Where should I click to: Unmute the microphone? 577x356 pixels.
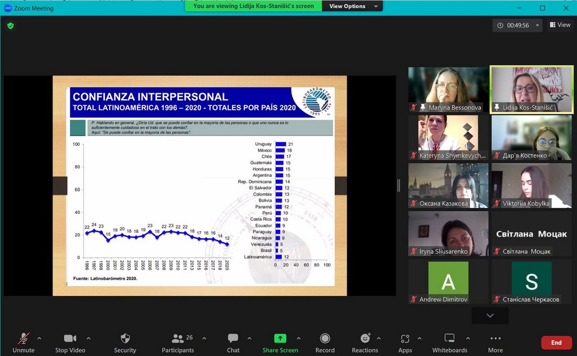[x=24, y=342]
